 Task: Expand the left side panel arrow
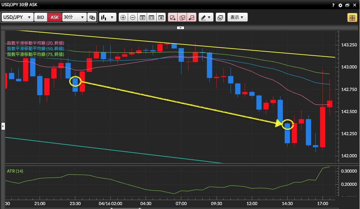[x=3, y=126]
